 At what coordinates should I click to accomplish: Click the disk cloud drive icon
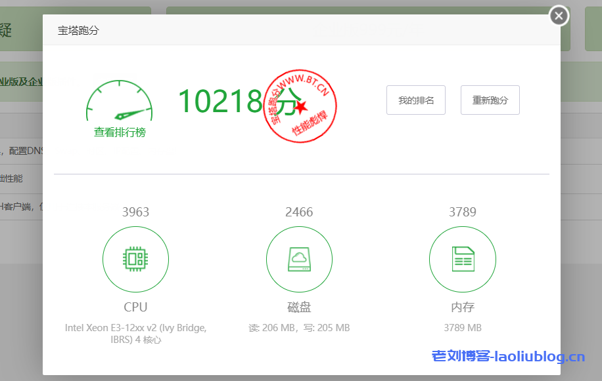(x=299, y=260)
